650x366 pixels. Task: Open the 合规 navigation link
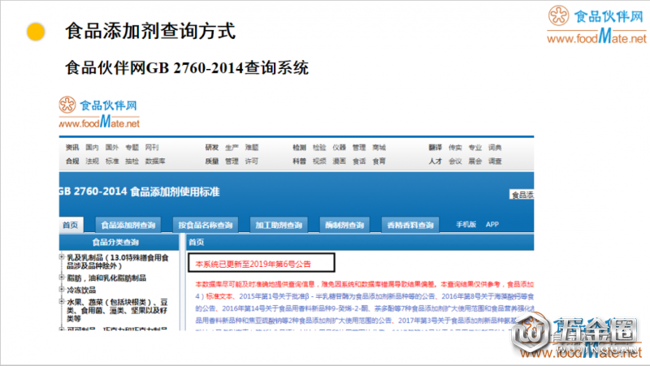(x=72, y=161)
